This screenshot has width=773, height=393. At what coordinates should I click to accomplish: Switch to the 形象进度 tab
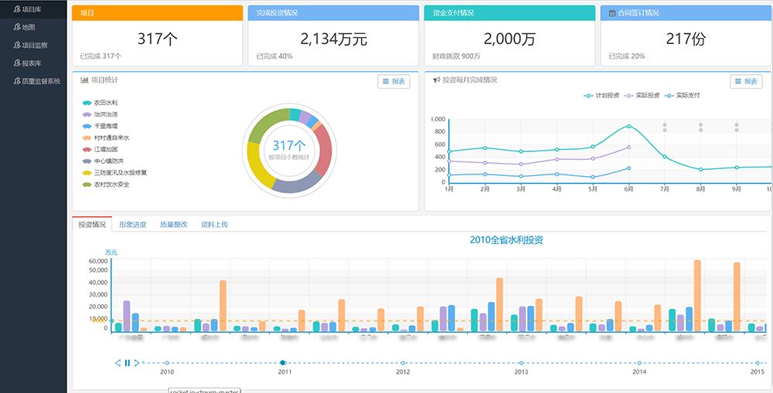tap(133, 225)
